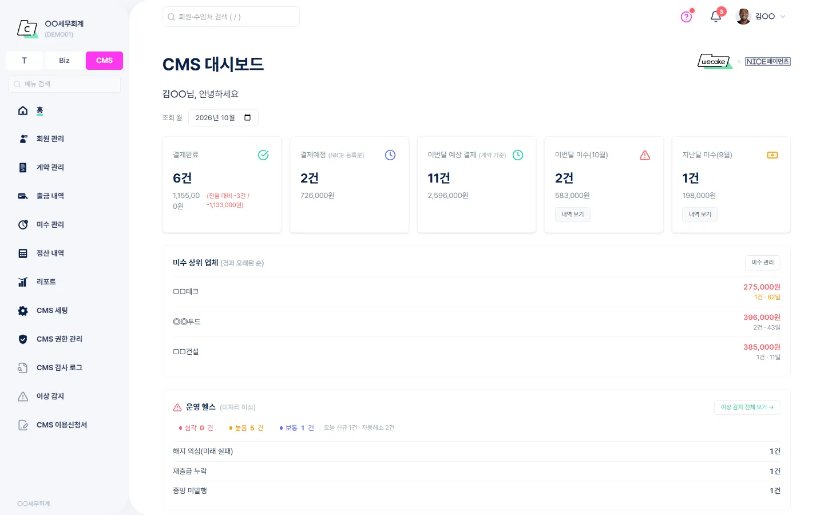Viewport: 824px width, 515px height.
Task: Click the 이번달 미수 red warning icon
Action: coord(645,155)
